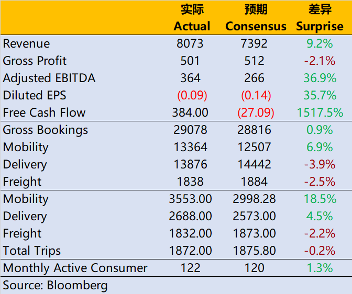
Task: Click the 13364 Mobility actual value
Action: pyautogui.click(x=191, y=148)
